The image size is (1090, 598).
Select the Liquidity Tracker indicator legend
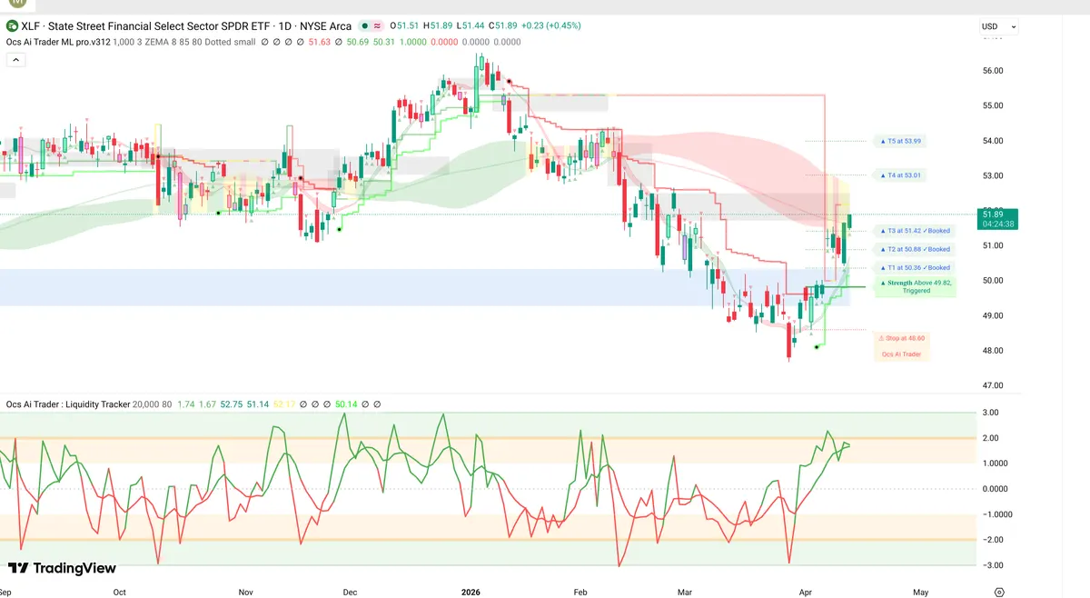tap(68, 404)
